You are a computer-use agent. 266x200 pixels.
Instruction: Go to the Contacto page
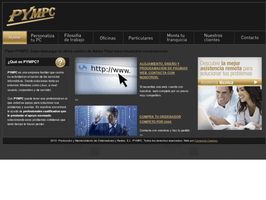[x=250, y=38]
